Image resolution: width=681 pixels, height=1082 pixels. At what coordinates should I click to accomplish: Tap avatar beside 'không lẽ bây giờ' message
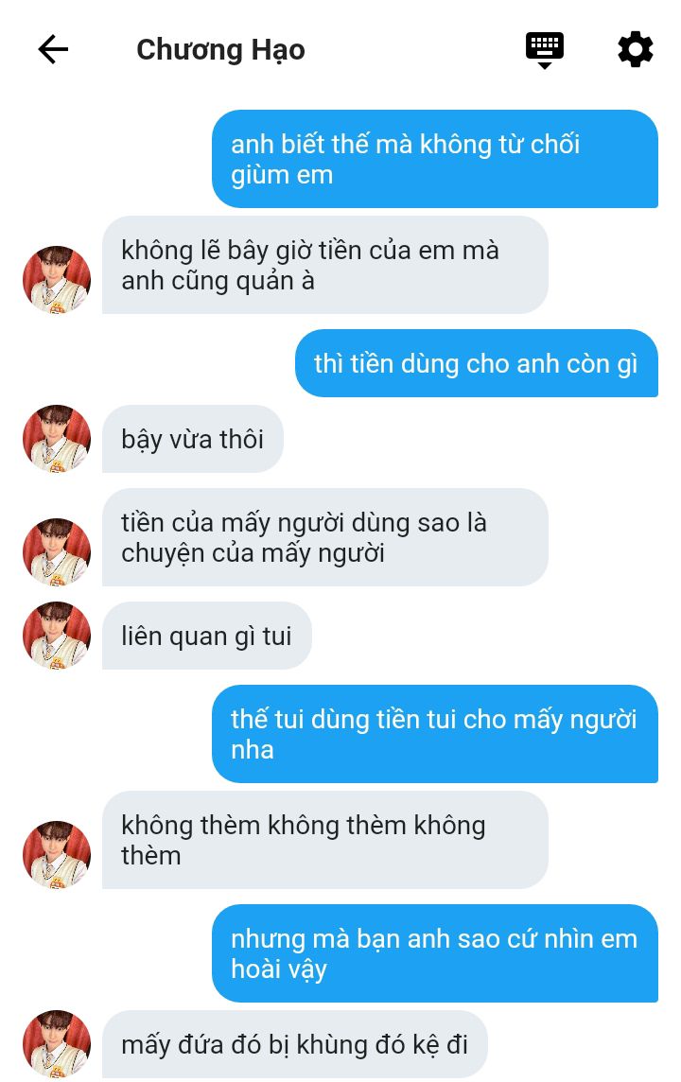(x=57, y=279)
